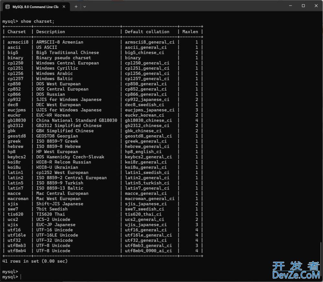The image size is (323, 282).
Task: Minimize the terminal window
Action: (x=289, y=6)
